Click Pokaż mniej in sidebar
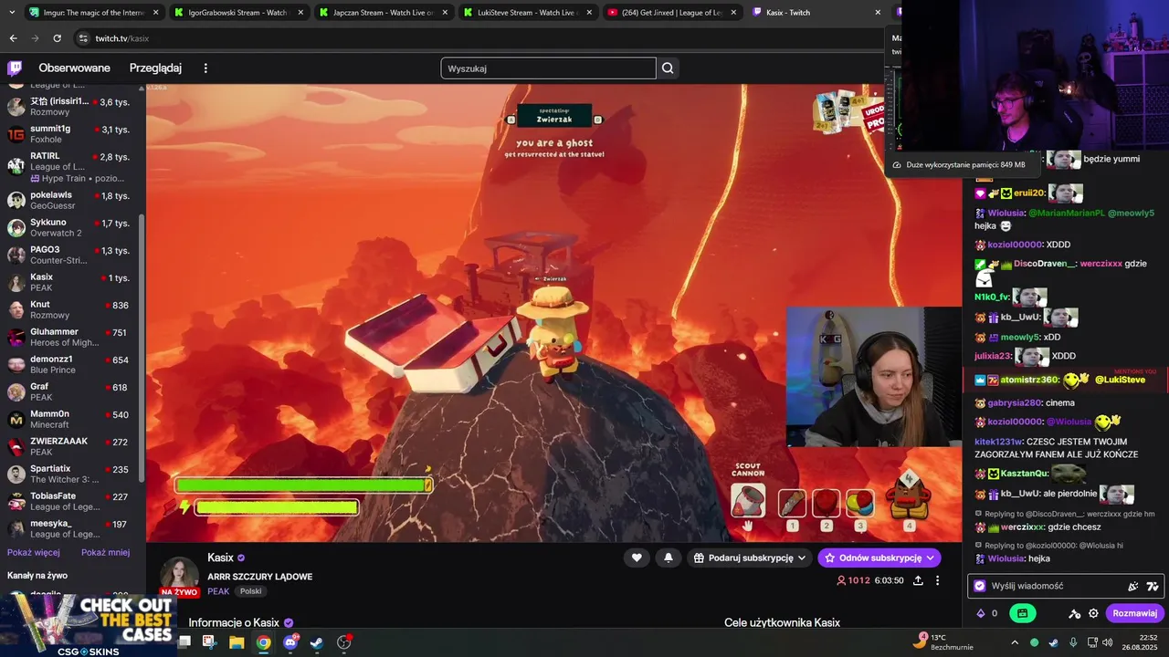The width and height of the screenshot is (1169, 657). (105, 552)
